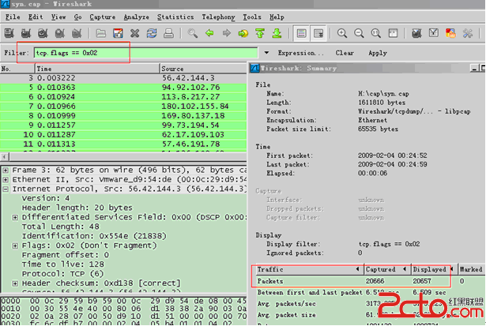Select packet 10 from 62.17.109.103
Screen dimensions: 486x326
point(123,135)
